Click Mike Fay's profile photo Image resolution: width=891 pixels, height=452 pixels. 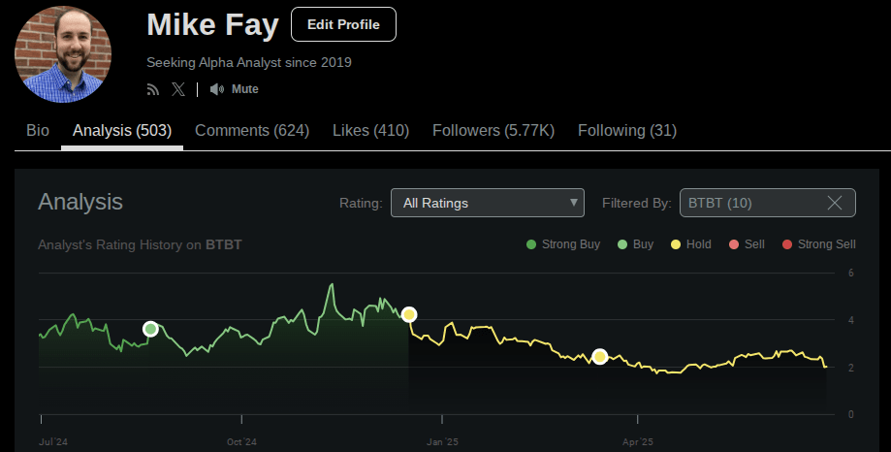(64, 54)
